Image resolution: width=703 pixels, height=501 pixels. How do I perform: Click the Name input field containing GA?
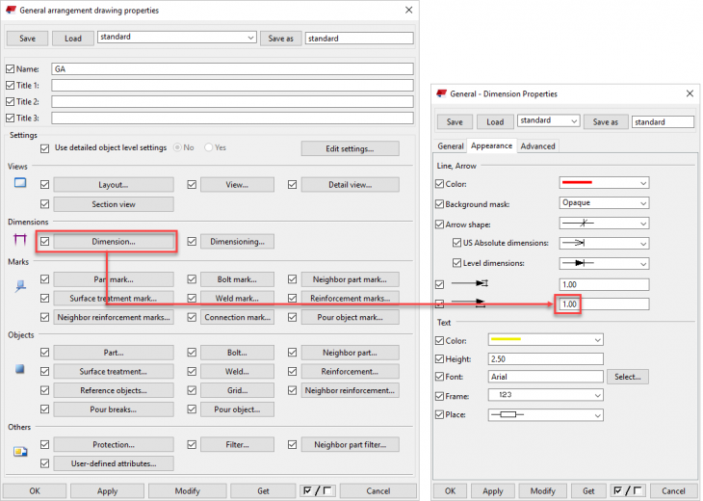[x=232, y=69]
